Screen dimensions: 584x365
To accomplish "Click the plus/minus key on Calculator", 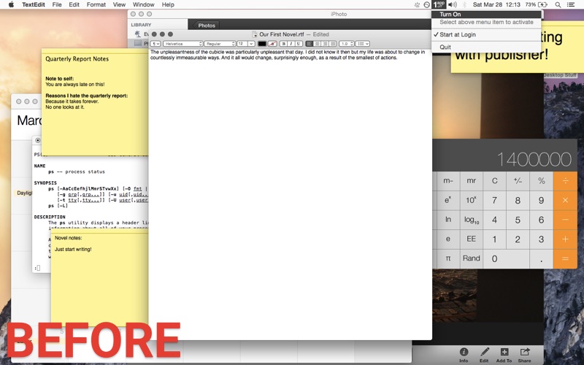I will [x=518, y=181].
